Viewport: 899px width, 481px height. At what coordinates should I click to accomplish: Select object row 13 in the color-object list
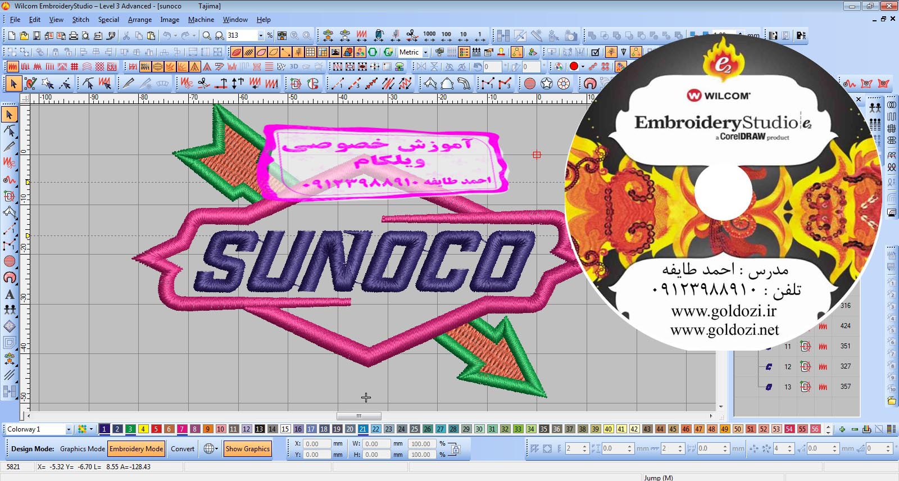pos(797,387)
